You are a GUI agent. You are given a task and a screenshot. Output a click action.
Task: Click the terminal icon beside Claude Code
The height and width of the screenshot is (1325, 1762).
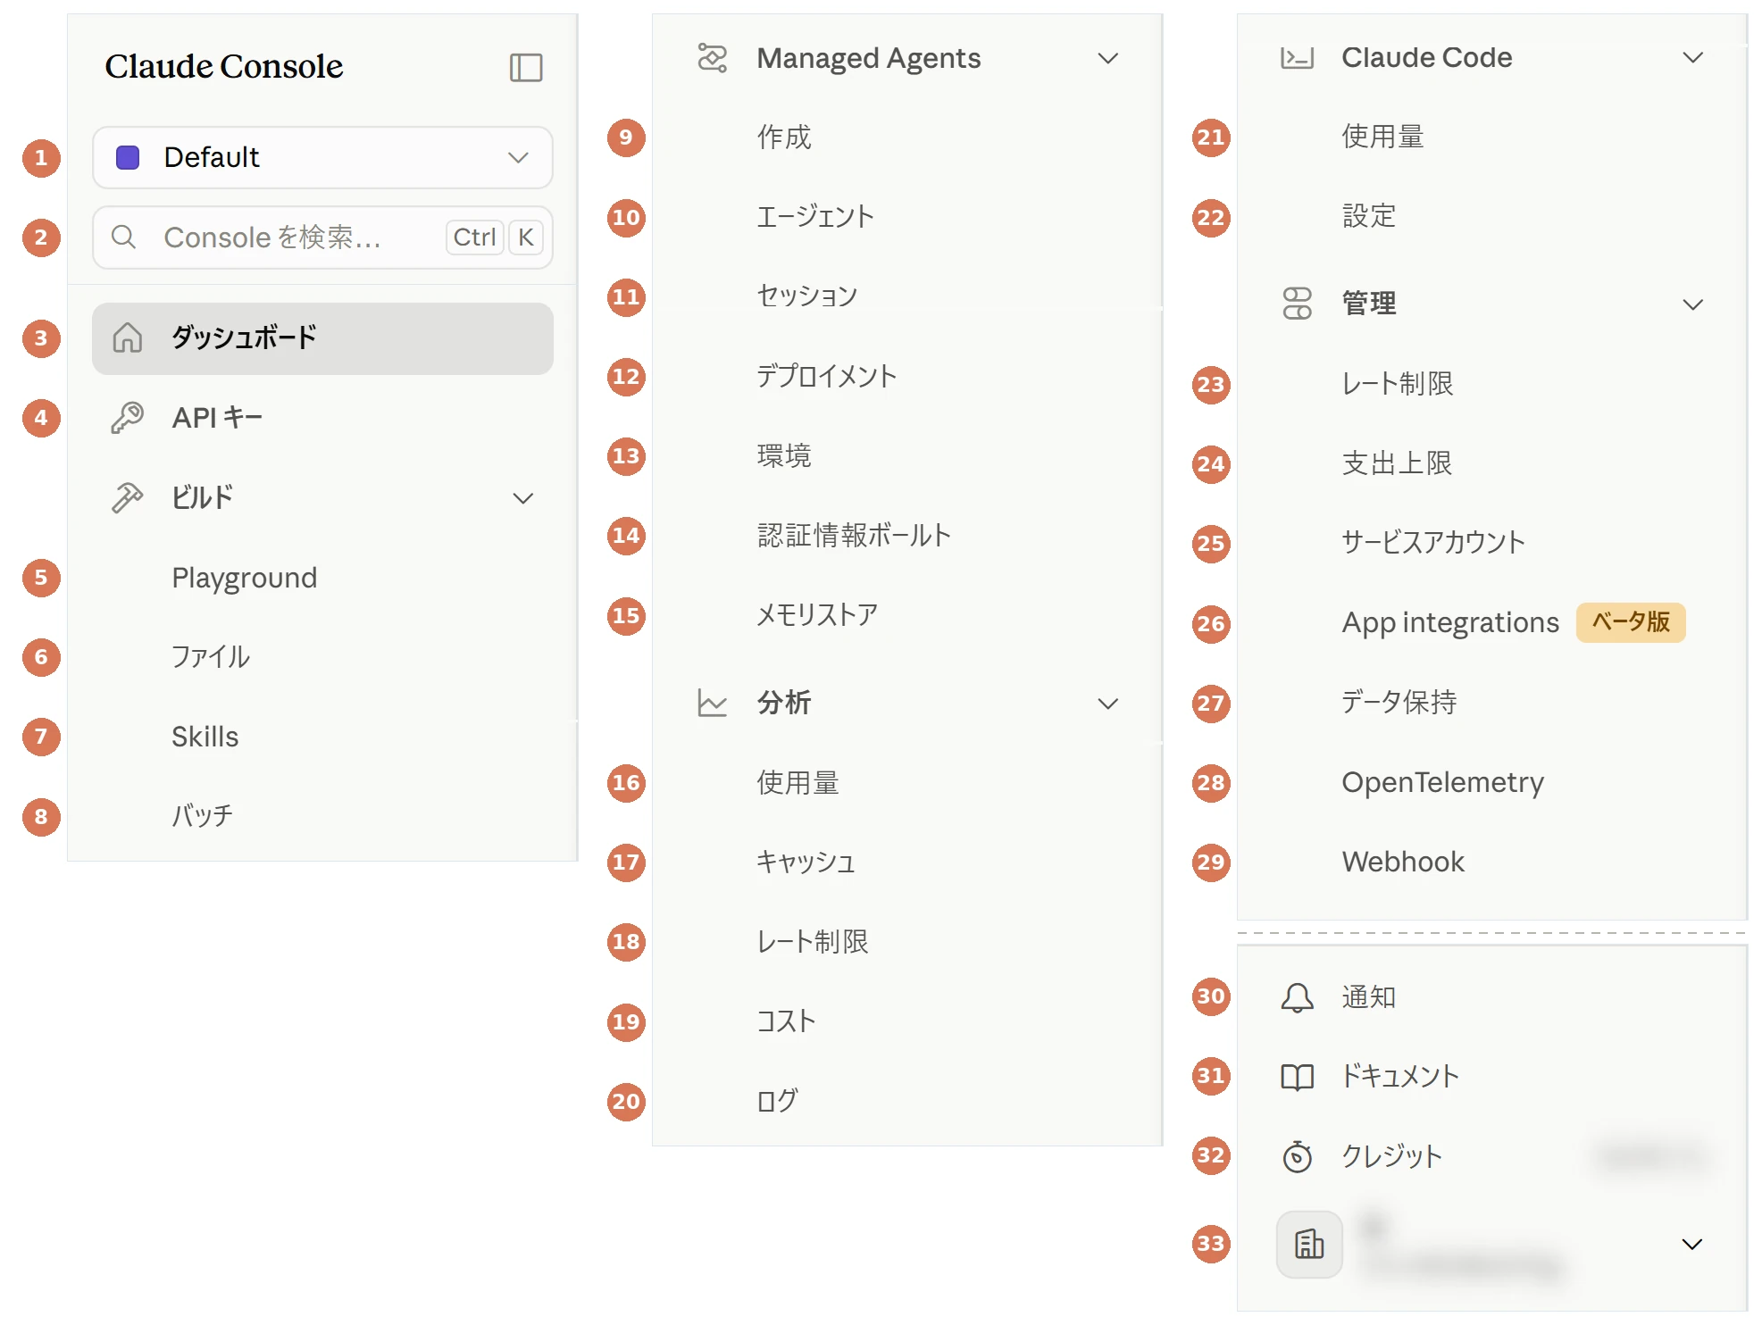coord(1297,58)
